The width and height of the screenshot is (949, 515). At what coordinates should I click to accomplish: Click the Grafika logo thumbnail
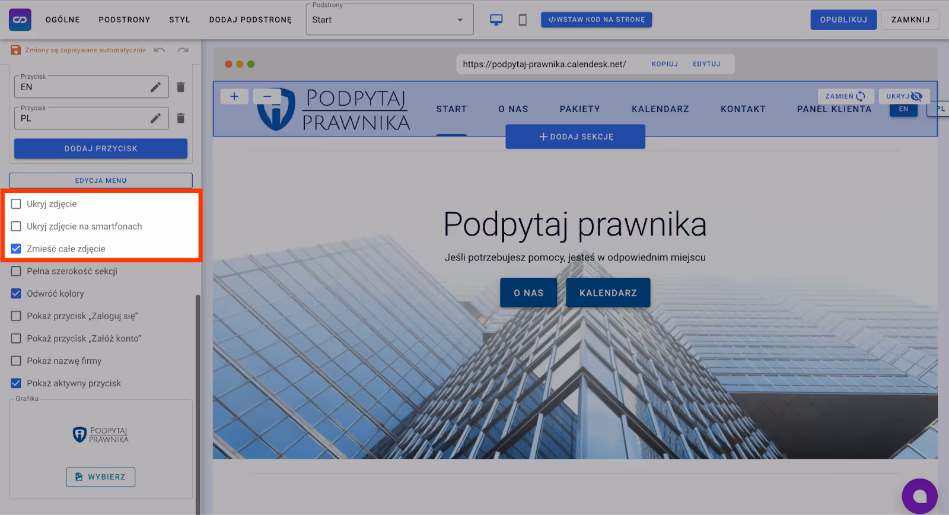tap(101, 435)
